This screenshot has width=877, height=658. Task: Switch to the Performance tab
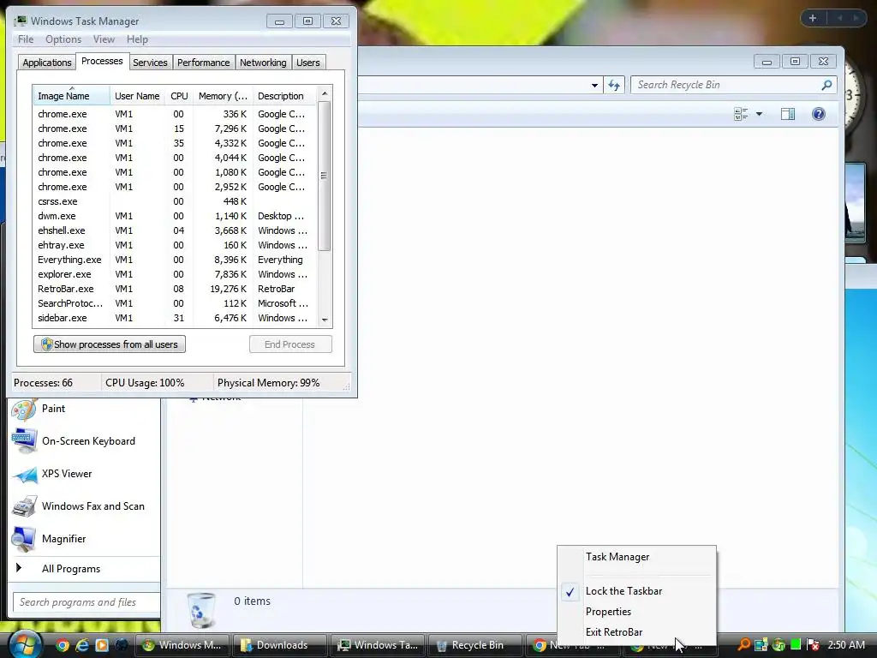click(204, 63)
